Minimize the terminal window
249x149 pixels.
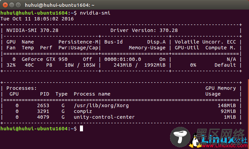point(12,5)
